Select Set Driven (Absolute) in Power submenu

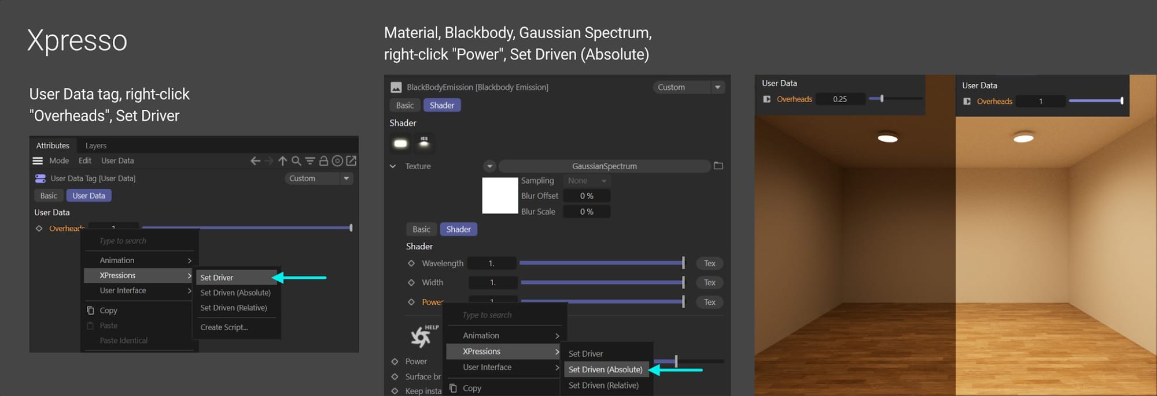tap(606, 369)
